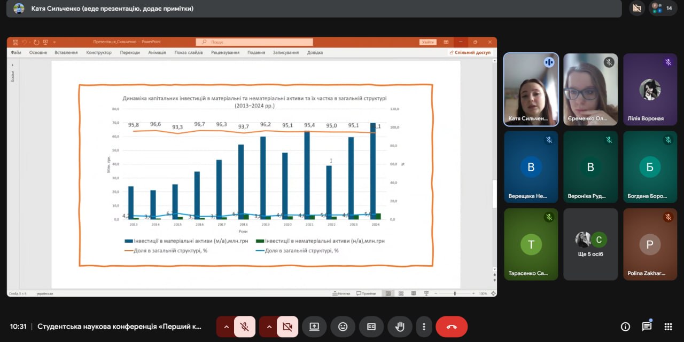Open meeting details info icon
Screen dimensions: 684x342
click(x=625, y=327)
